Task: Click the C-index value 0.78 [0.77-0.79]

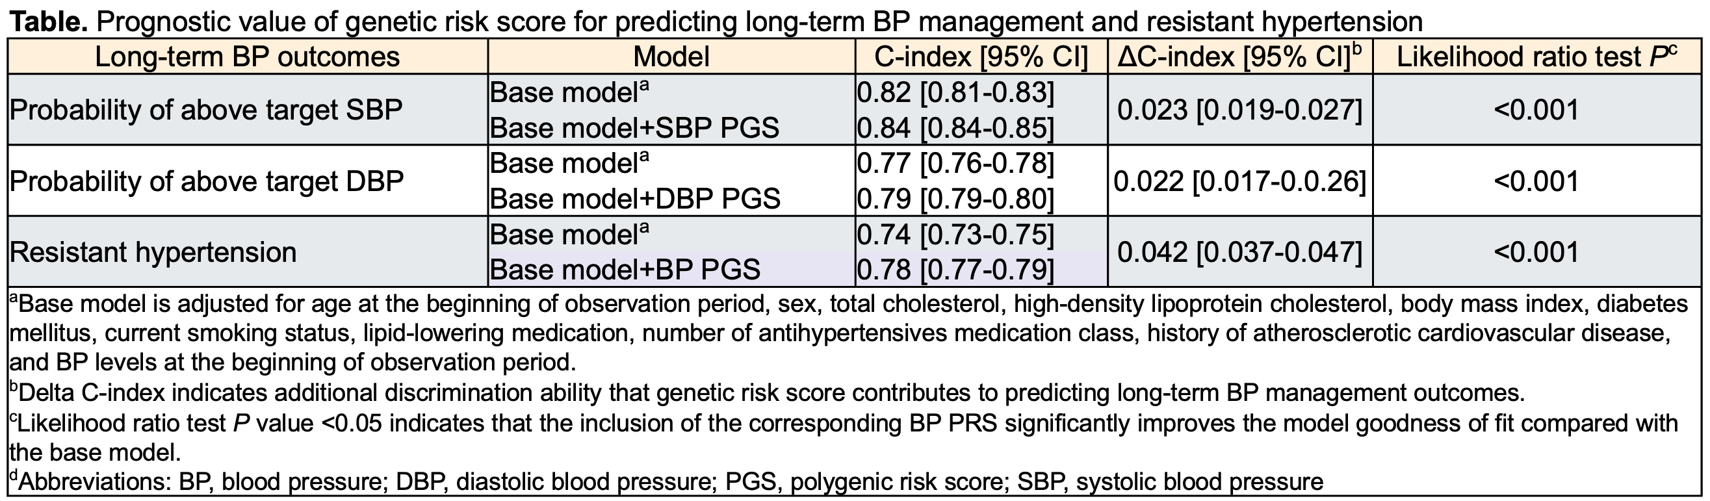Action: [955, 270]
